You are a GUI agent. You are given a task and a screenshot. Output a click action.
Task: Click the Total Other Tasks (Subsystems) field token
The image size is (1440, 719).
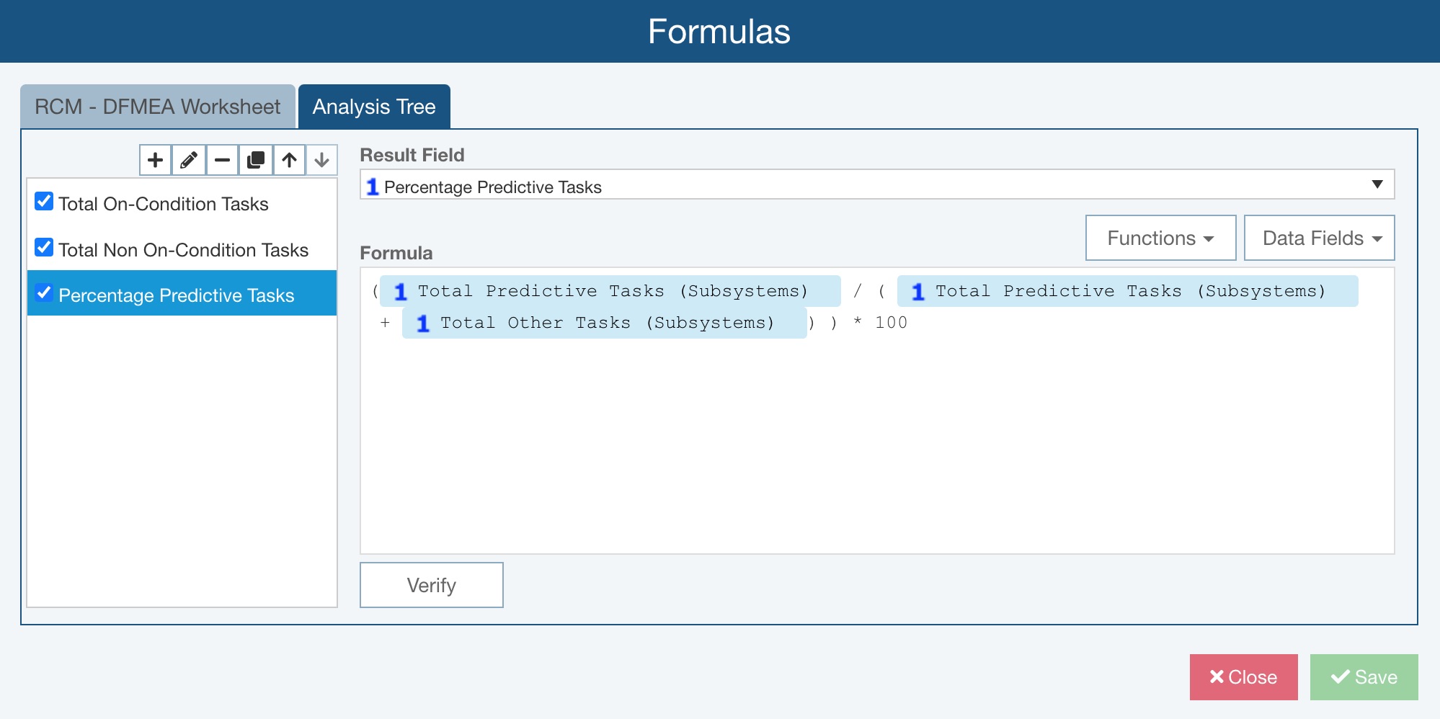pyautogui.click(x=604, y=323)
